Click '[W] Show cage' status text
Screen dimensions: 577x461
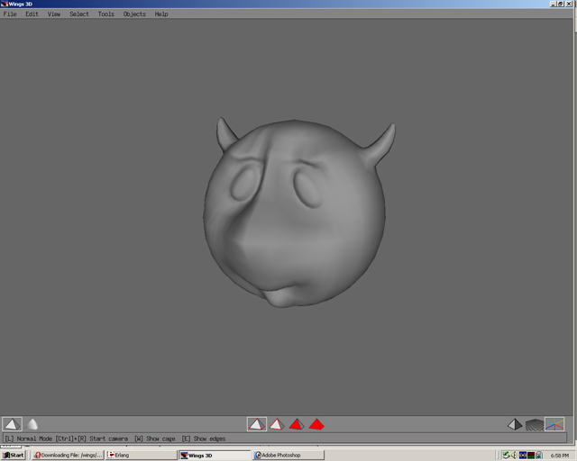tap(155, 438)
